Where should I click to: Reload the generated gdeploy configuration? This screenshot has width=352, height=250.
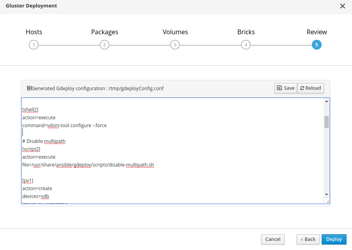point(310,88)
